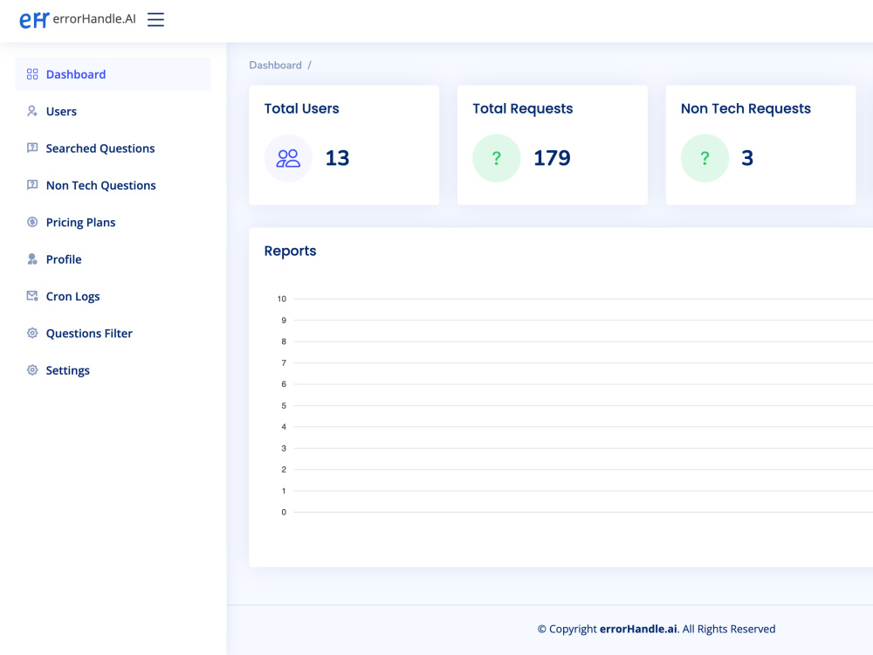Click the chart y-axis label 10
873x655 pixels.
pyautogui.click(x=282, y=299)
